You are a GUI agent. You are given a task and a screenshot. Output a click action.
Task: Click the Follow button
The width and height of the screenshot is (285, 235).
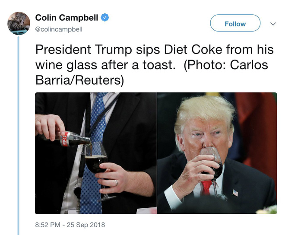click(235, 23)
